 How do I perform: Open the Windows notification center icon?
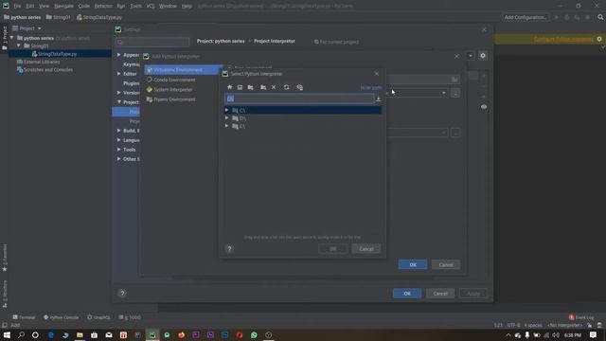coord(594,335)
